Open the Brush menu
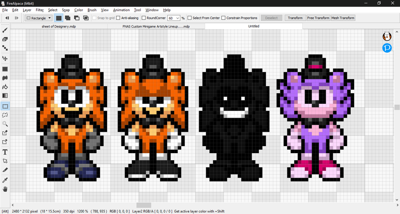 [92, 10]
